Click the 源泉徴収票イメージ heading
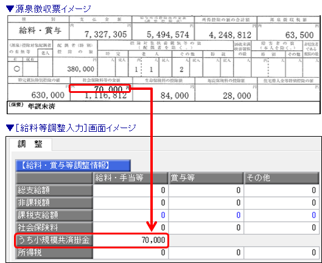The height and width of the screenshot is (263, 322). 49,9
